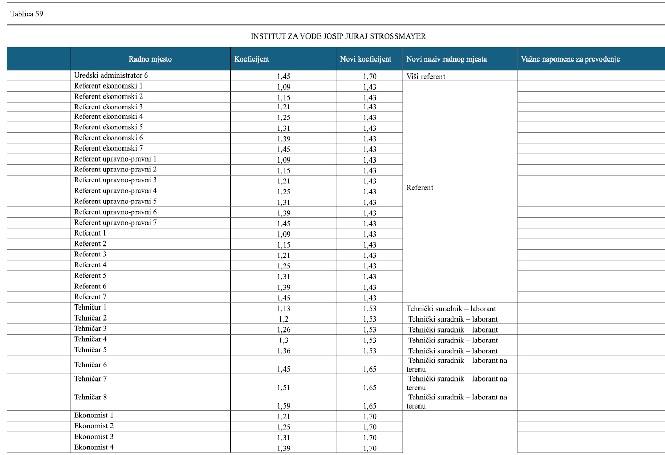Image resolution: width=665 pixels, height=455 pixels.
Task: Select the "Referent upravno-pravni 7" cell
Action: point(115,223)
